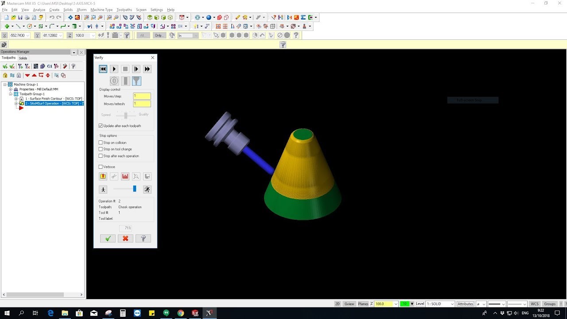The image size is (567, 319).
Task: Expand Surface Finish Contour operation
Action: [16, 99]
